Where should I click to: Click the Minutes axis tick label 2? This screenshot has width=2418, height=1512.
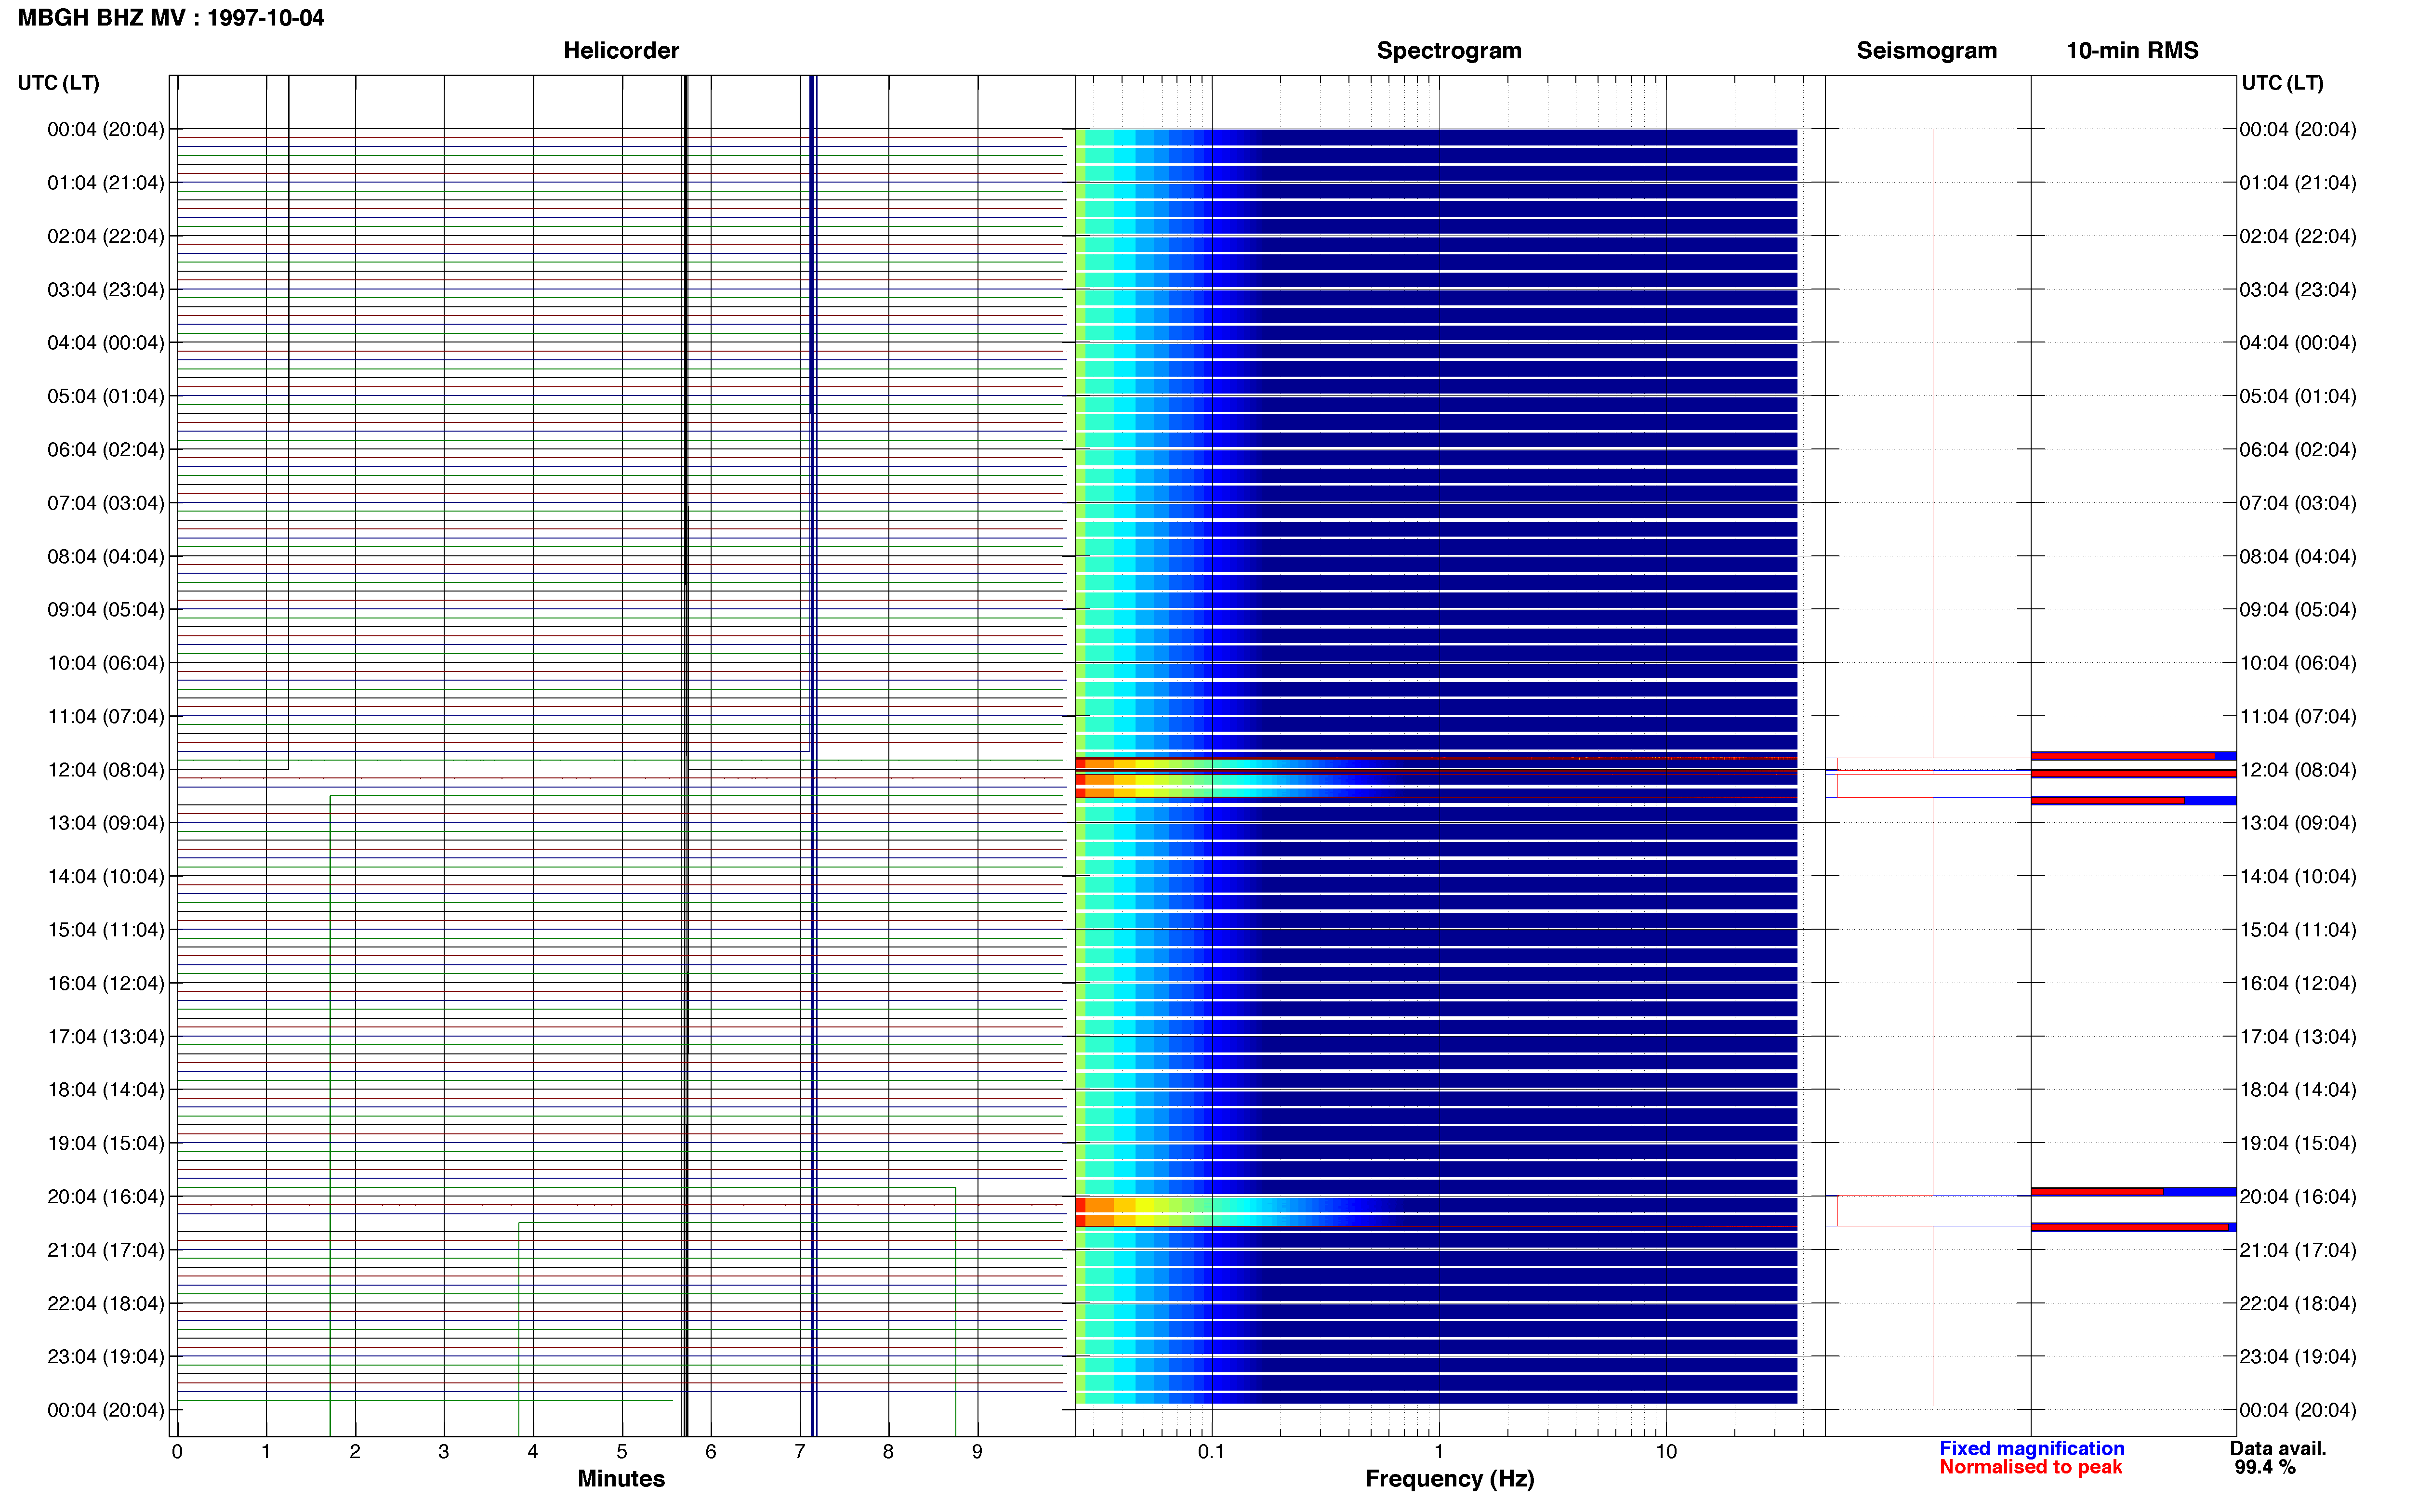355,1452
